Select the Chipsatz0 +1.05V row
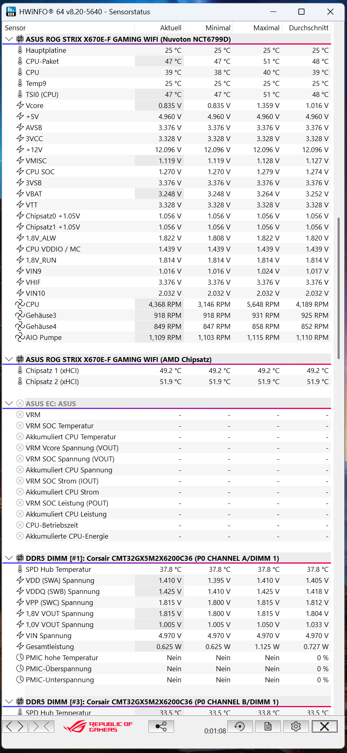 pyautogui.click(x=167, y=216)
